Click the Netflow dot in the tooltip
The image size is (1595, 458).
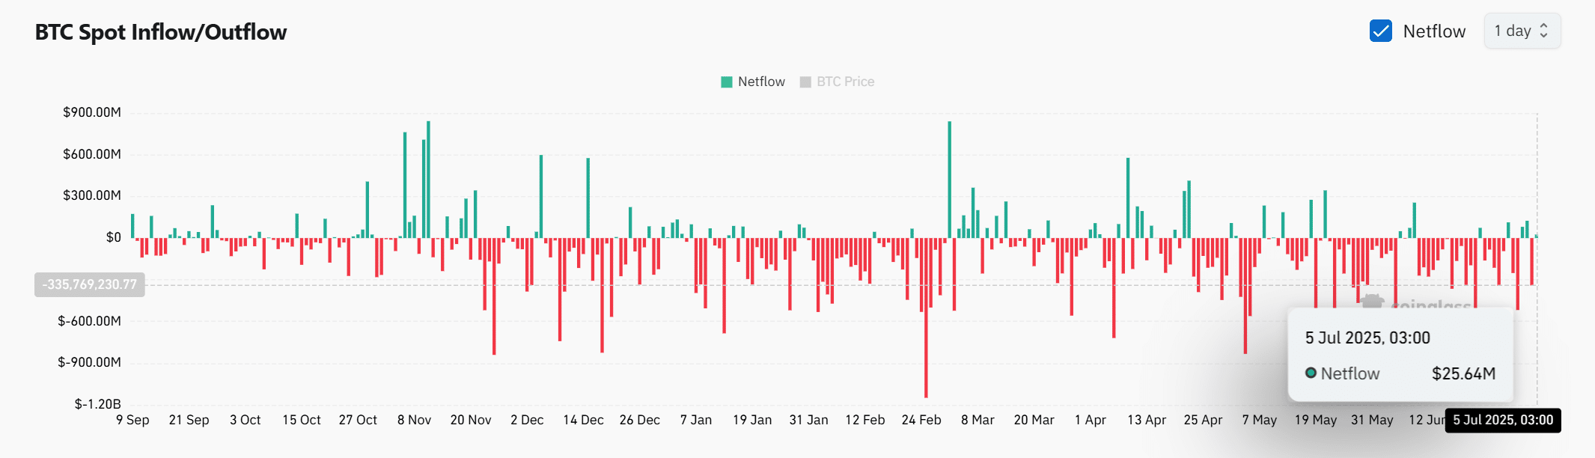[1311, 373]
